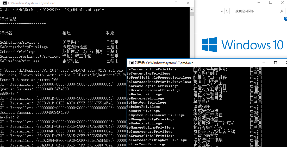
Task: Click the 94EA2B94 marshaller GUID line
Action: point(63,141)
